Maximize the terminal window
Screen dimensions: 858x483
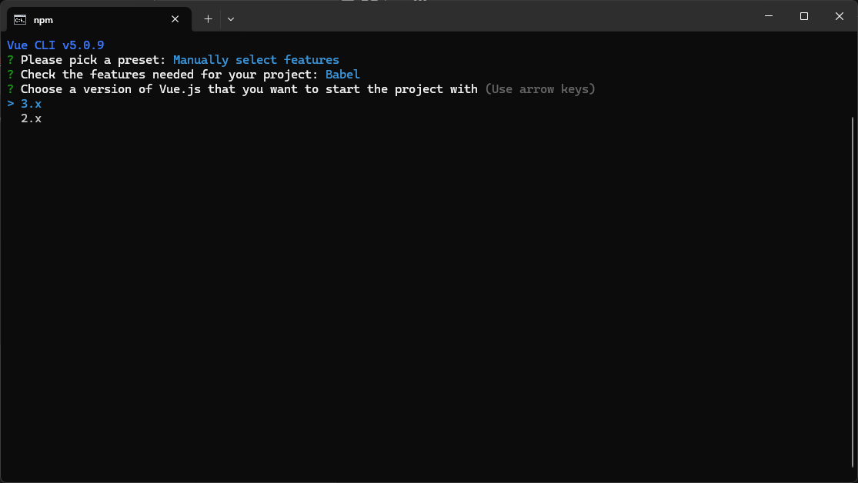coord(804,16)
